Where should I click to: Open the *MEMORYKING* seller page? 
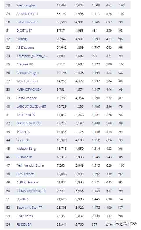(29, 90)
